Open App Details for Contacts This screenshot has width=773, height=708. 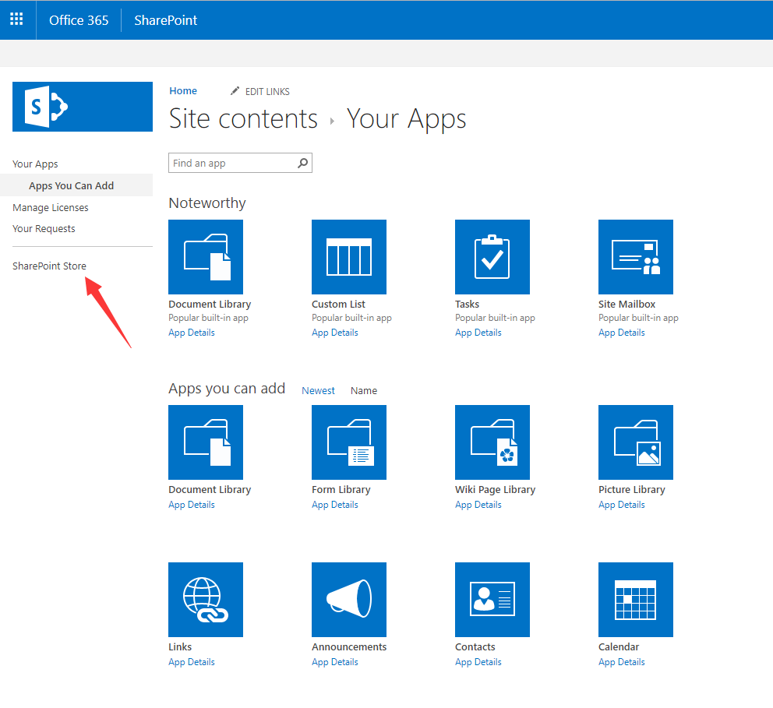click(478, 662)
